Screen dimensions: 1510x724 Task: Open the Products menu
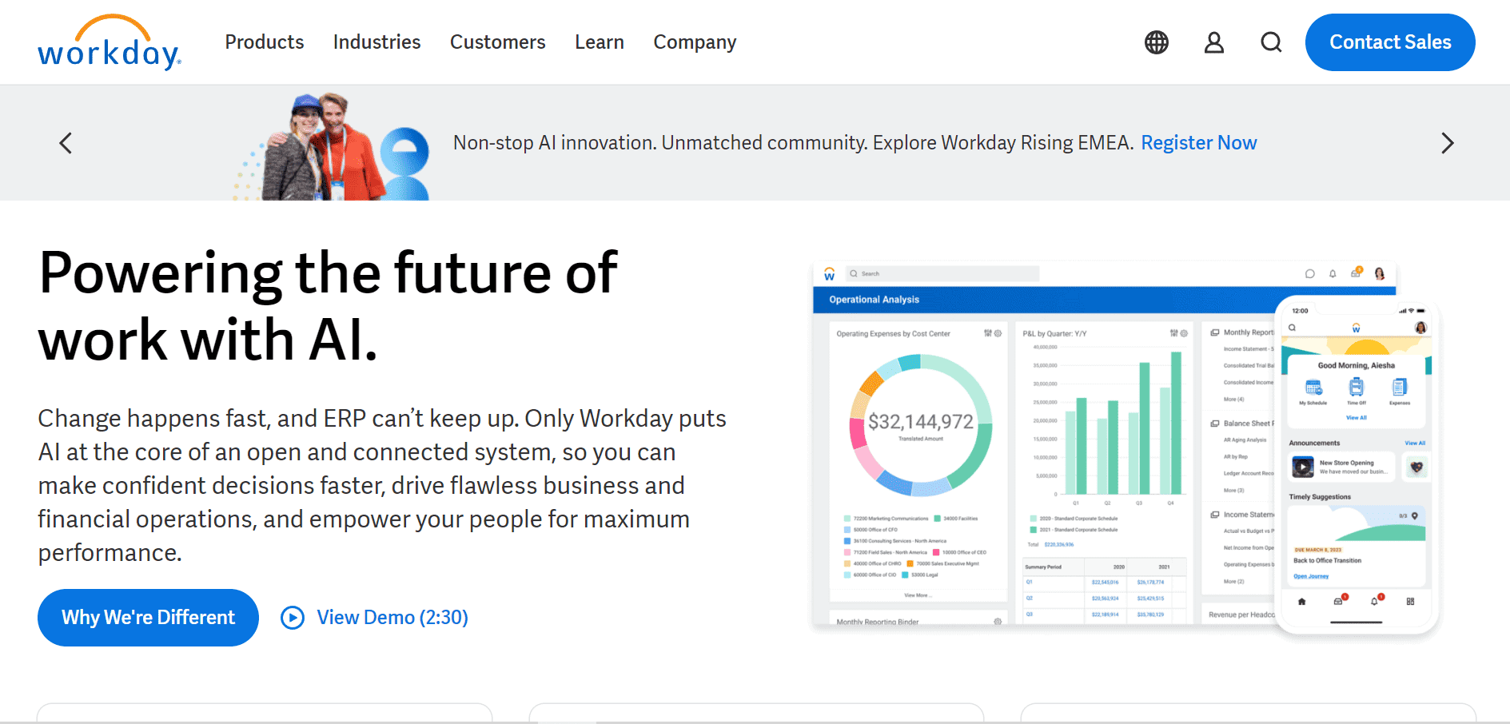[x=265, y=42]
